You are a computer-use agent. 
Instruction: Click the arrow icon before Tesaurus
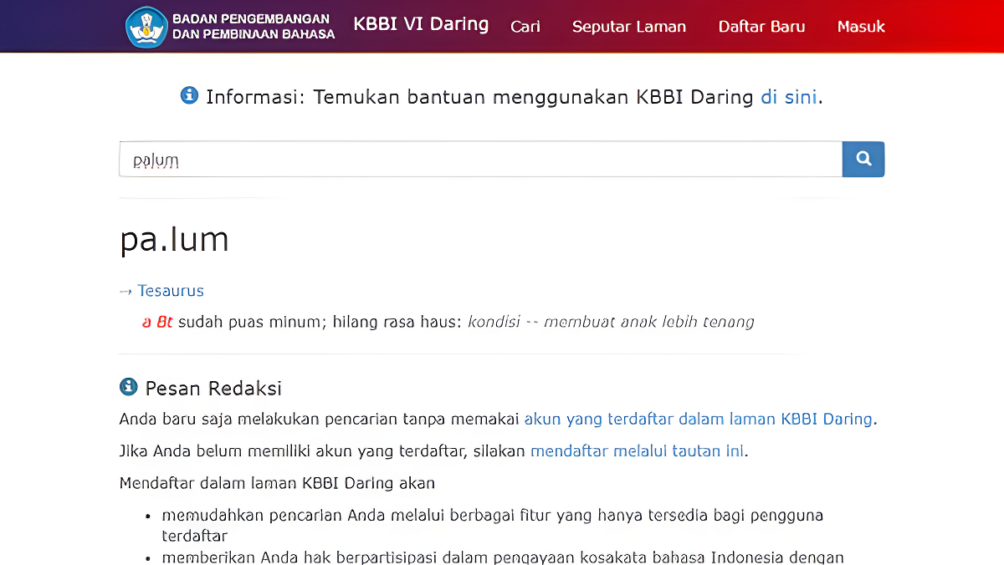(x=125, y=291)
